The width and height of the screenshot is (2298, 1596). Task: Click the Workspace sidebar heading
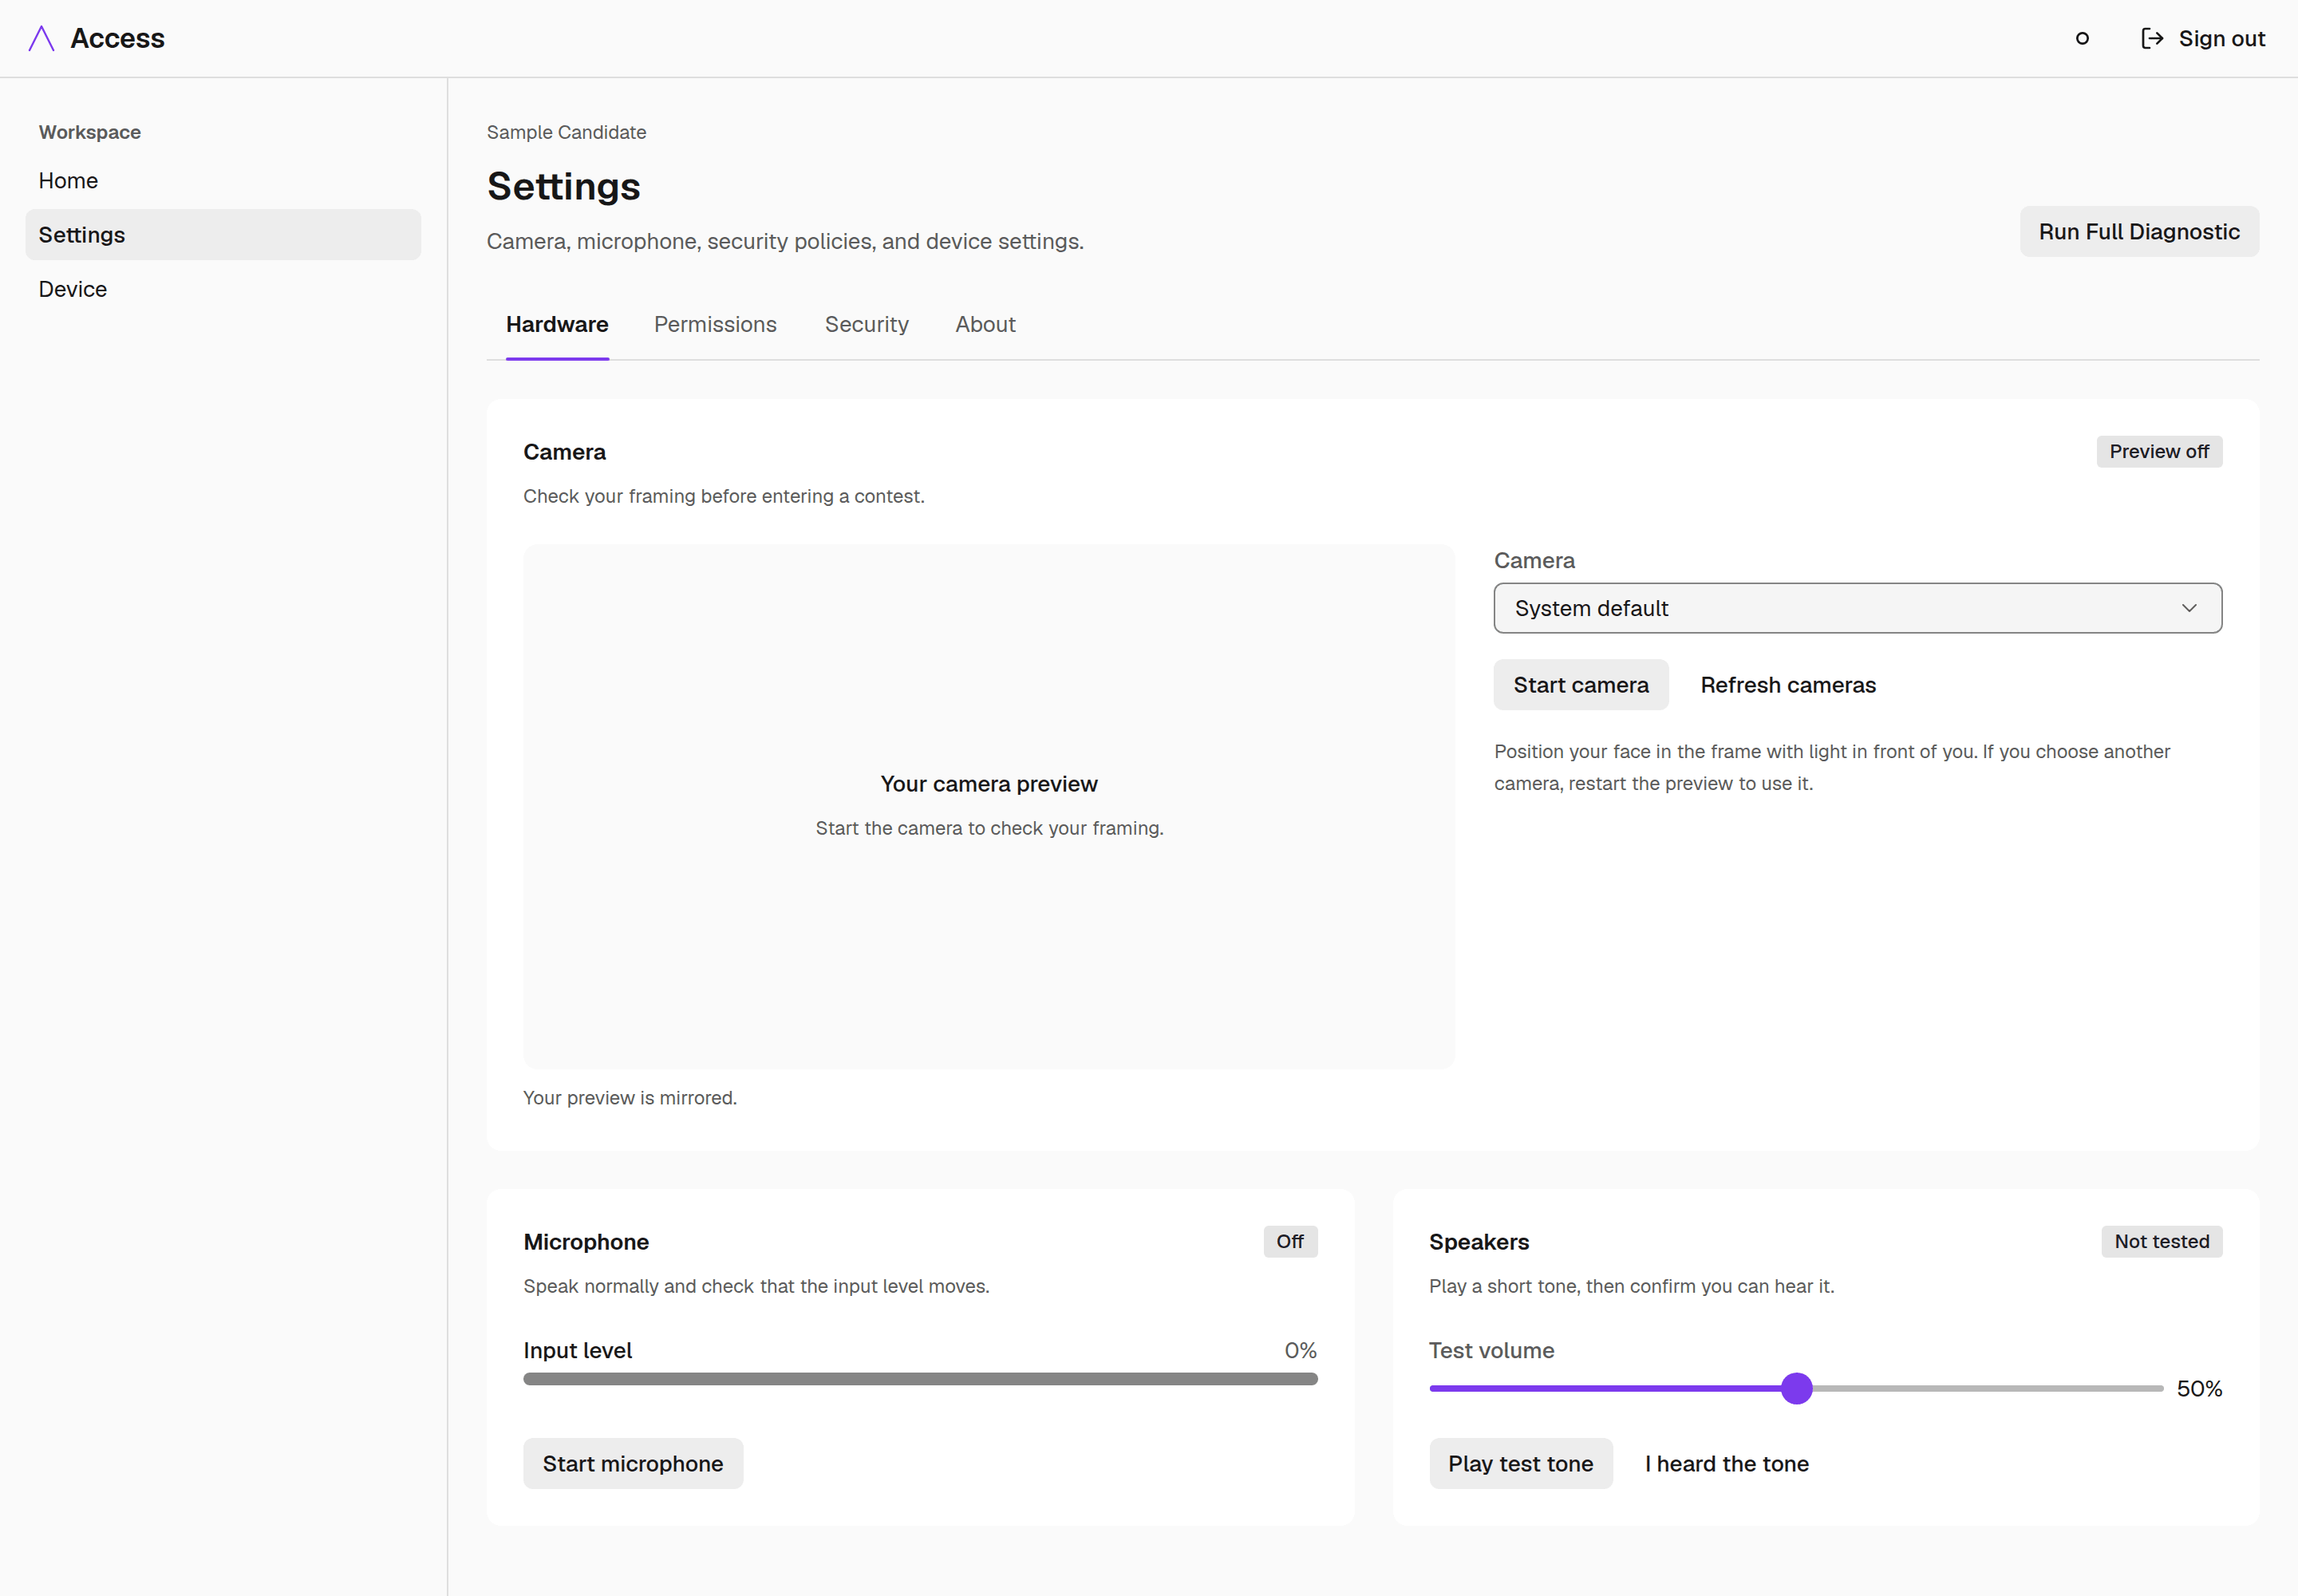tap(90, 132)
